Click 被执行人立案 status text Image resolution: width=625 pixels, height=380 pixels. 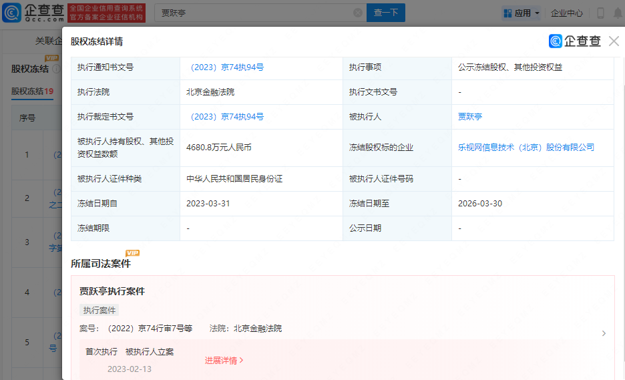click(150, 352)
